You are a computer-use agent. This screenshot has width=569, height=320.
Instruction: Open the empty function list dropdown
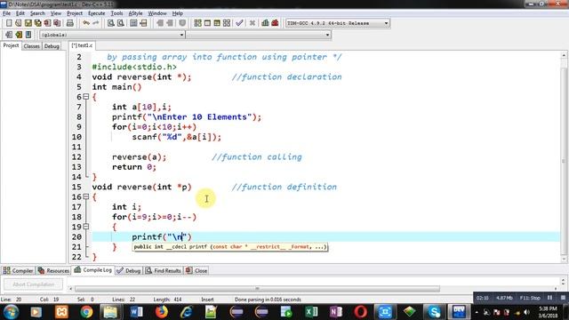[x=259, y=35]
